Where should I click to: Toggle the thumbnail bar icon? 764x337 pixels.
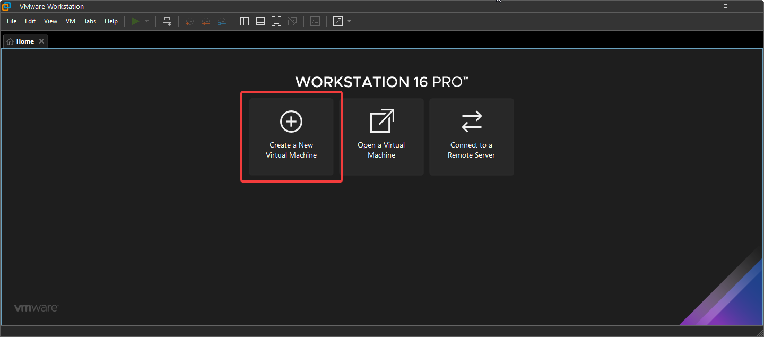pos(261,21)
